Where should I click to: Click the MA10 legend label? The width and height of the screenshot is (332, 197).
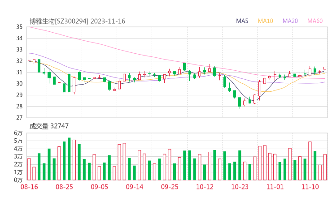coord(265,21)
